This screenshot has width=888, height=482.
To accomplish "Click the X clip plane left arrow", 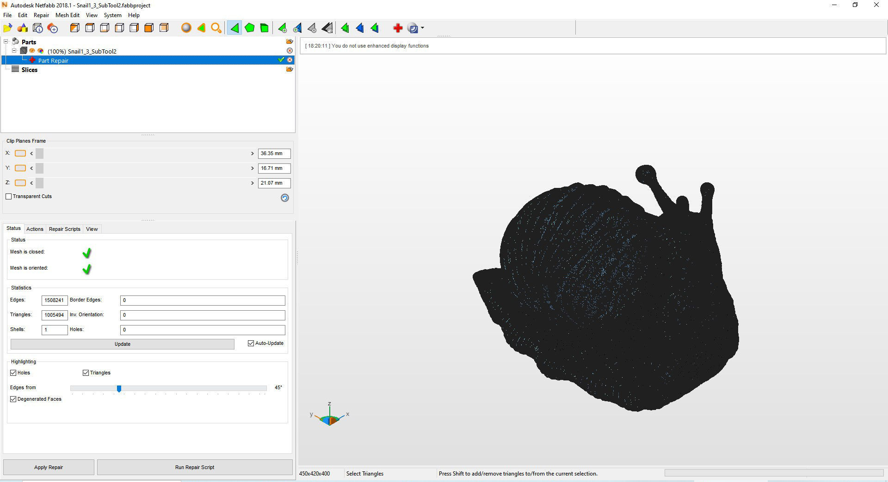I will pos(31,153).
